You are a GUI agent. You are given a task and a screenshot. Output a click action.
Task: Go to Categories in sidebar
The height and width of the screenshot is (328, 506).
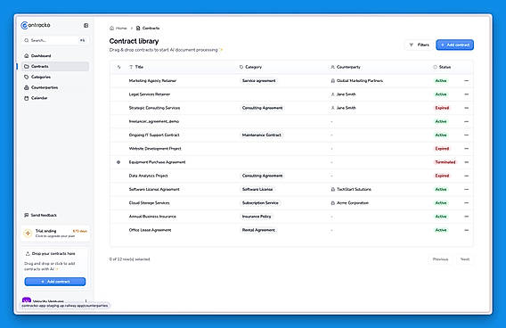coord(55,77)
